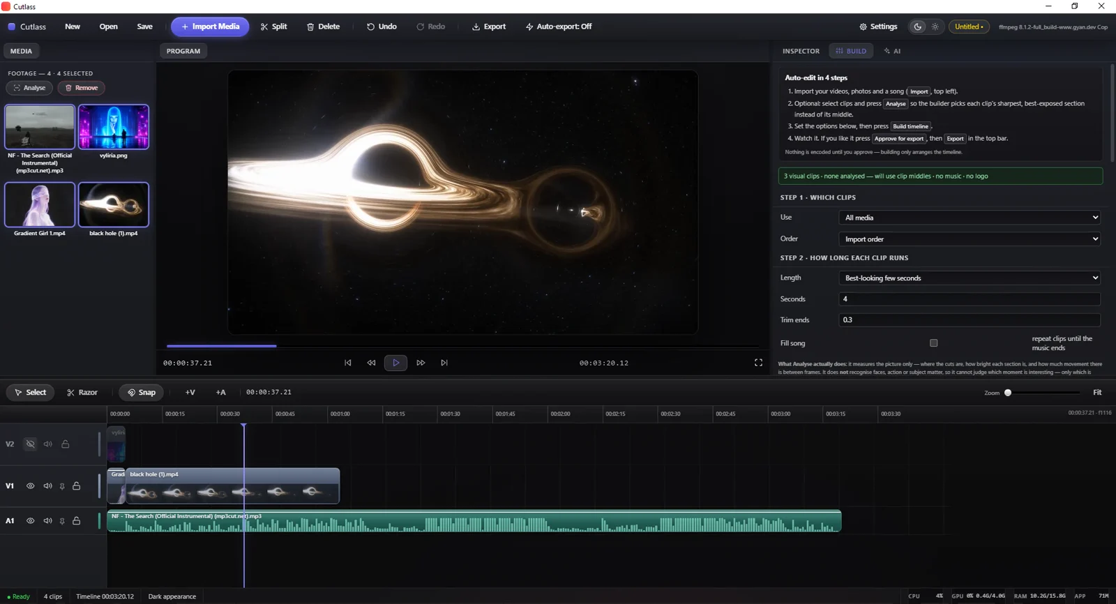The width and height of the screenshot is (1116, 604).
Task: Select the Split scissors tool
Action: click(273, 27)
